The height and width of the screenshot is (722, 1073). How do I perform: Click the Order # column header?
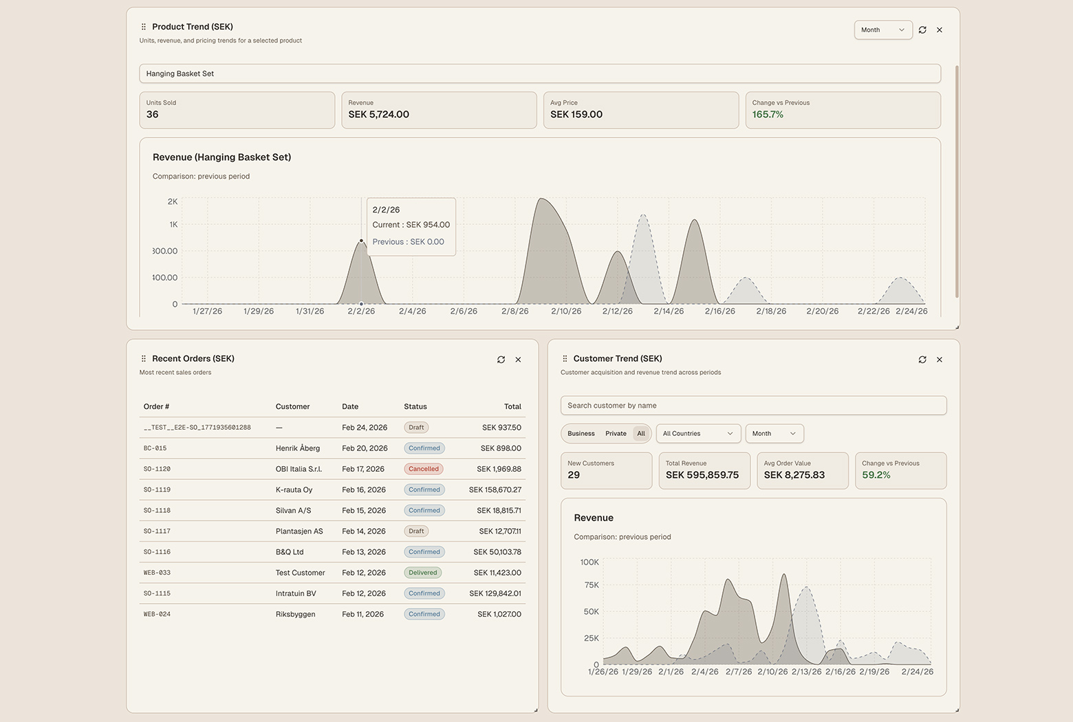[156, 406]
